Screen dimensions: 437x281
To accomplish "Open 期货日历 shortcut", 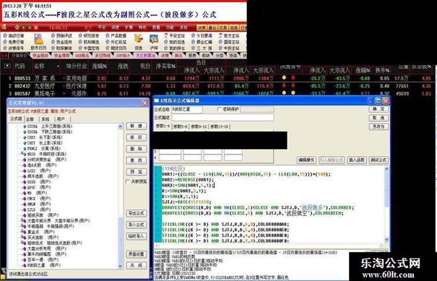I will (x=116, y=48).
